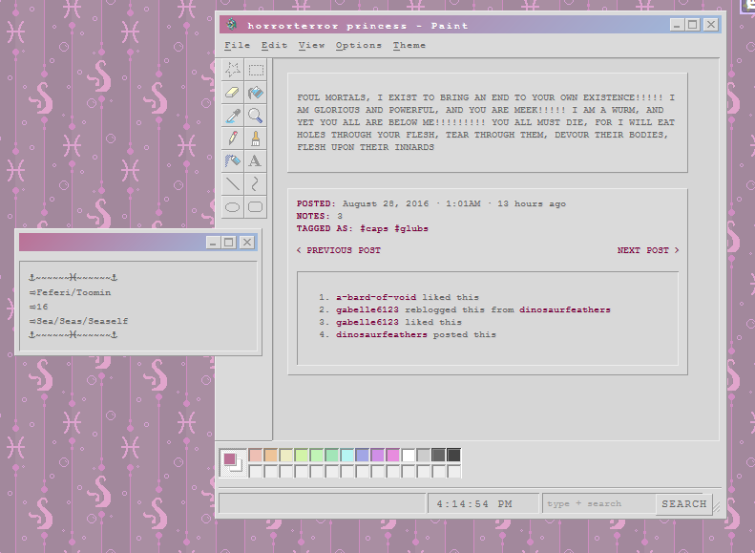
Task: Maximize the small untitled window
Action: [229, 243]
